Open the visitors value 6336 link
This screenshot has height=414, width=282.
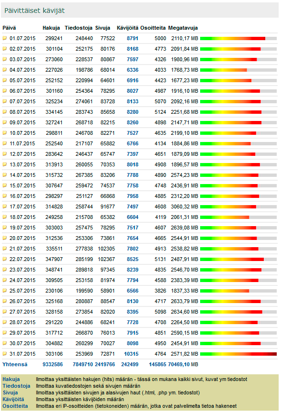click(x=133, y=70)
